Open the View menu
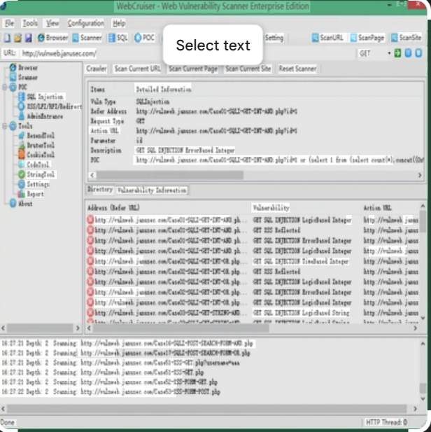Viewport: 431px width, 432px height. [52, 23]
